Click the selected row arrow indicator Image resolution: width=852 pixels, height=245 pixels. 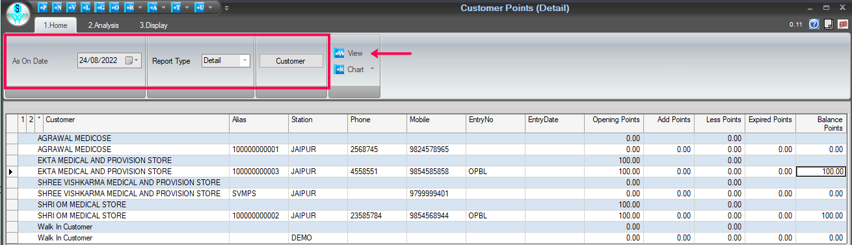click(11, 172)
